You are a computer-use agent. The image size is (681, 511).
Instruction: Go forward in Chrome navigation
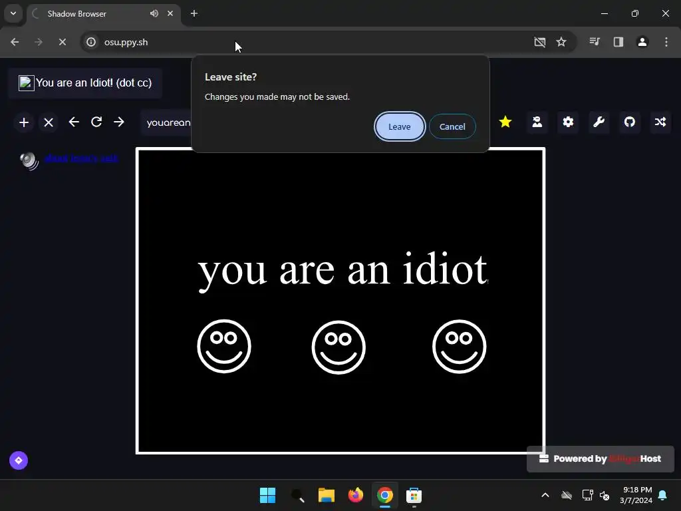(x=39, y=42)
